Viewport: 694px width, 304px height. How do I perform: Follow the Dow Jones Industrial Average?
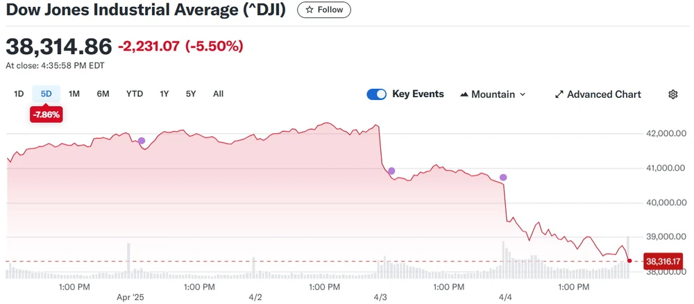(x=324, y=10)
